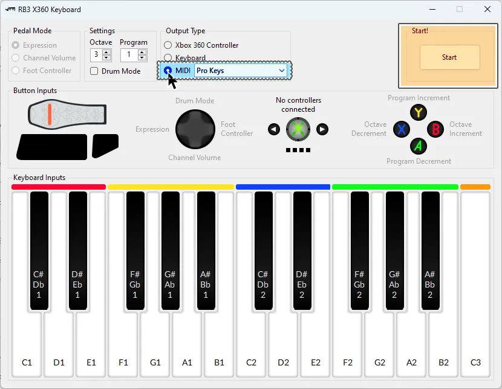Viewport: 502px width, 389px height.
Task: Enable the Drum Mode checkbox
Action: pos(94,71)
